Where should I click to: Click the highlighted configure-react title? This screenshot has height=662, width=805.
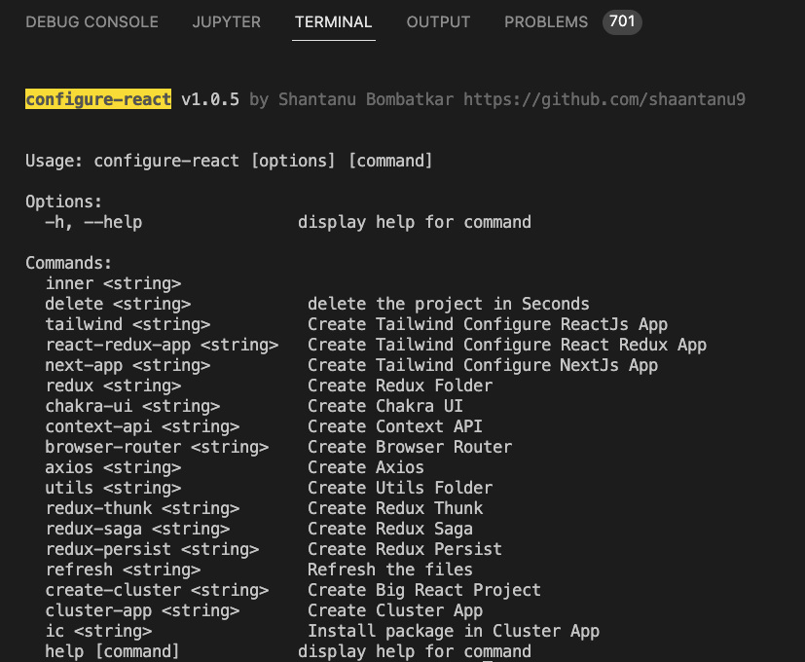click(98, 99)
